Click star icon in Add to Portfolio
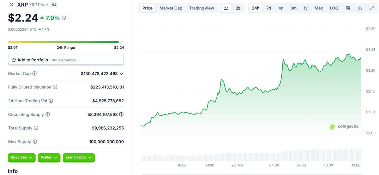 [x=14, y=60]
